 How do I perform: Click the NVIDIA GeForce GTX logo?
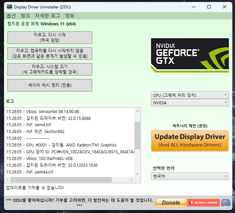click(190, 55)
